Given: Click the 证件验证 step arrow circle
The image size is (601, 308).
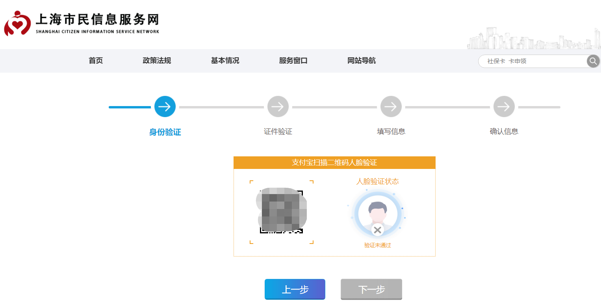Looking at the screenshot, I should [x=278, y=106].
